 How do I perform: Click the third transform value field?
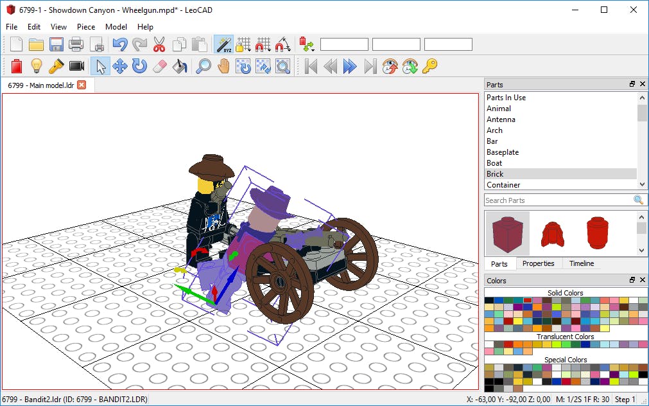(448, 44)
